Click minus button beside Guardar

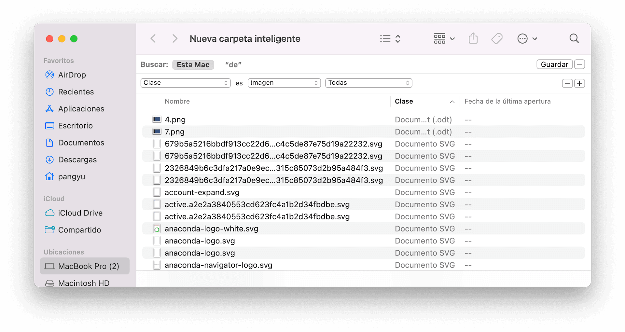click(579, 64)
